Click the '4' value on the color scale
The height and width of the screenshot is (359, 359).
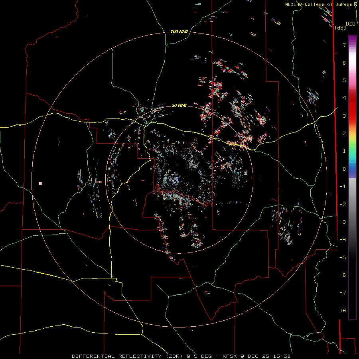pos(344,98)
